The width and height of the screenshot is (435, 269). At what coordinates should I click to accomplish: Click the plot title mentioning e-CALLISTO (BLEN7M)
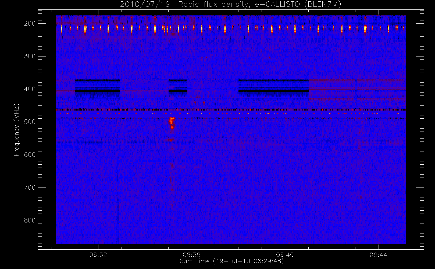pos(230,5)
